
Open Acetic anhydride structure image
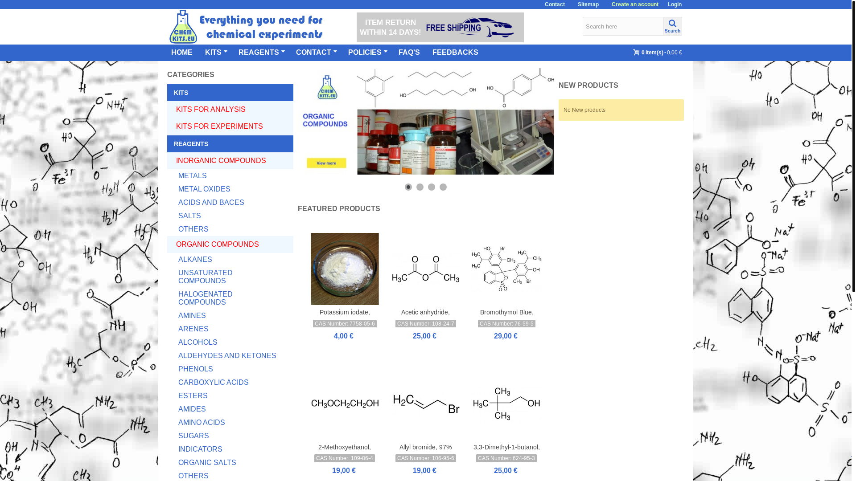tap(426, 269)
